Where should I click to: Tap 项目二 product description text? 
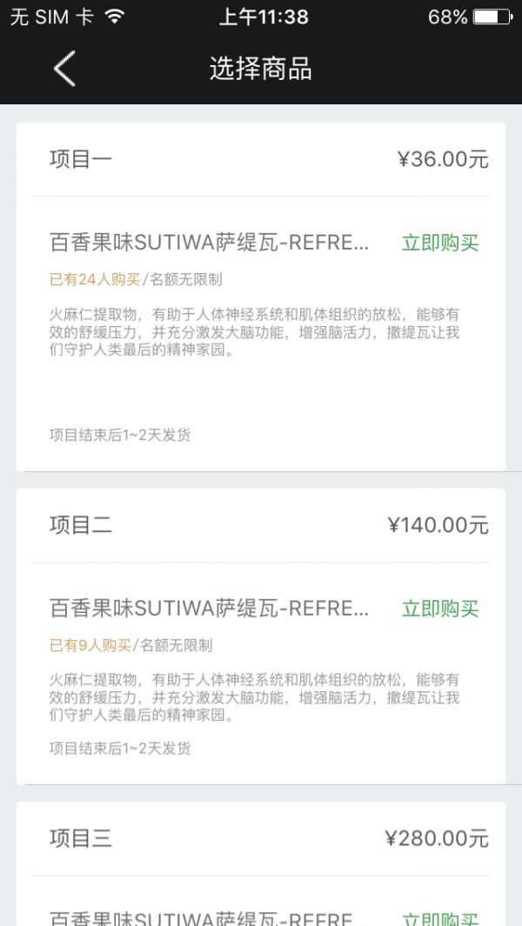point(254,697)
